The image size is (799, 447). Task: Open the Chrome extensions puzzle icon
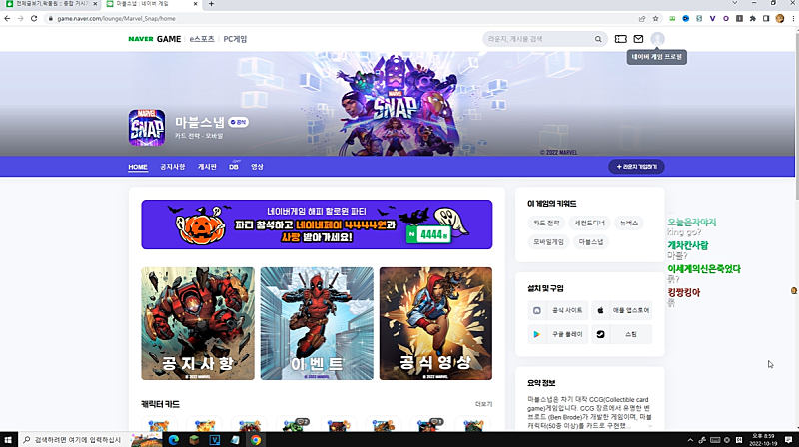753,18
